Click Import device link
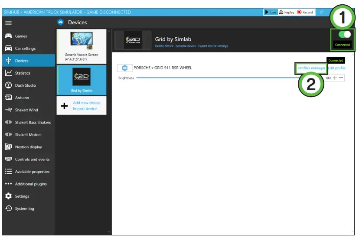The height and width of the screenshot is (238, 359). point(85,109)
